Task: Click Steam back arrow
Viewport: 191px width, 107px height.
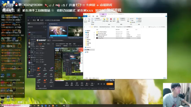Action: click(28, 20)
